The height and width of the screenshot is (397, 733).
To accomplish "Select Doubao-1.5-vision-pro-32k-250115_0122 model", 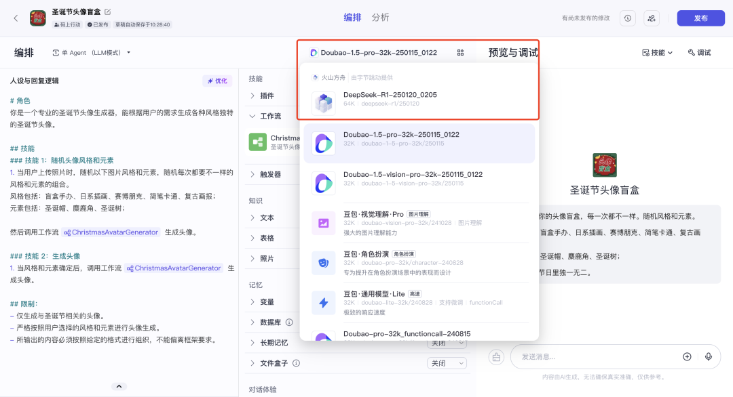I will coord(419,183).
